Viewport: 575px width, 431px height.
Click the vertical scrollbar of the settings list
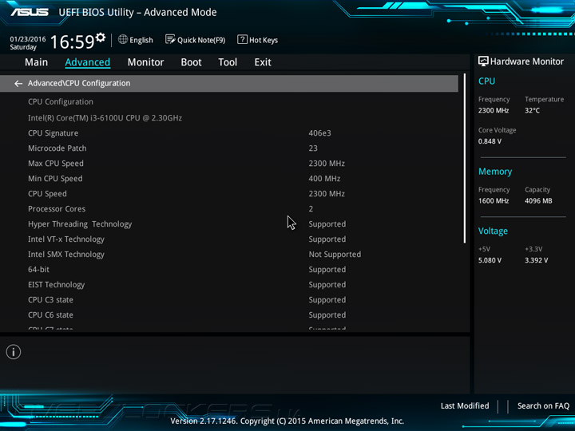click(x=465, y=158)
